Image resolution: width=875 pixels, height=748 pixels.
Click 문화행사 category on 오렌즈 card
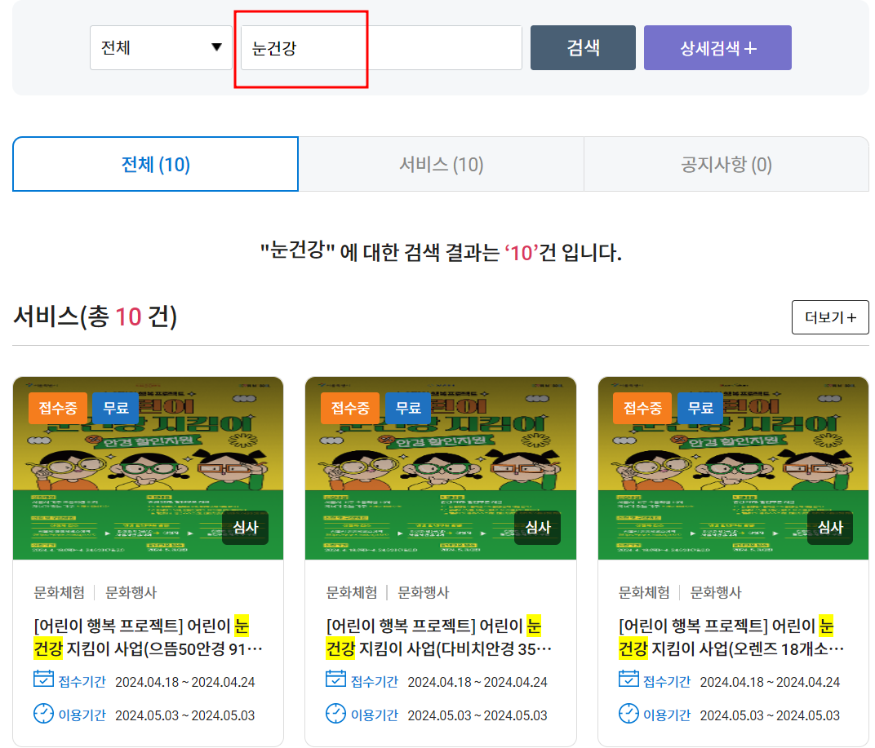pos(716,592)
